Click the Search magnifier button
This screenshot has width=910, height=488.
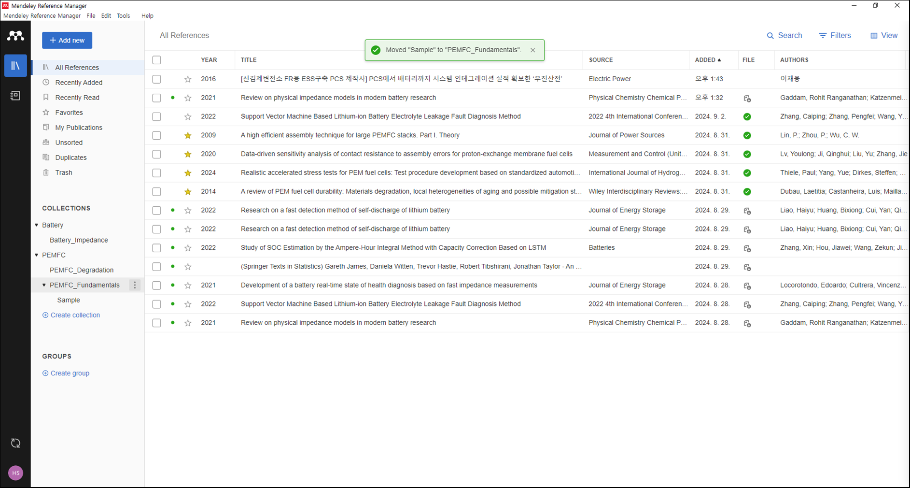click(784, 36)
